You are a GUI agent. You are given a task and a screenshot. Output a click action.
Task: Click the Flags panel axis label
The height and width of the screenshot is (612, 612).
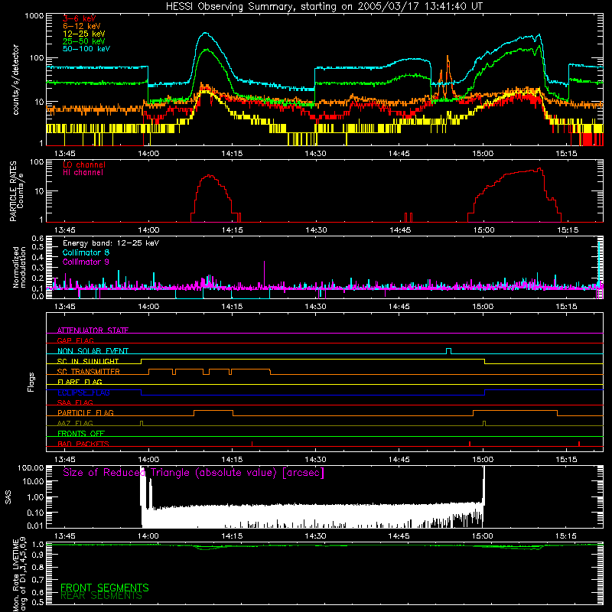click(x=31, y=382)
